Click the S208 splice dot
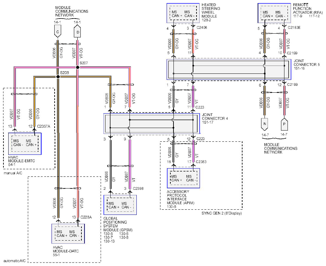The width and height of the screenshot is (326, 266). coord(58,77)
